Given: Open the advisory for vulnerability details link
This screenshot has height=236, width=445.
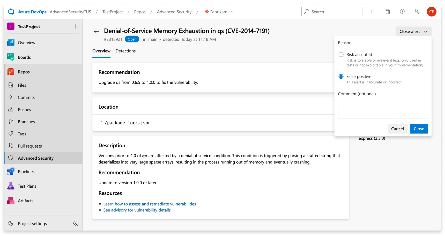Looking at the screenshot, I should [x=137, y=210].
